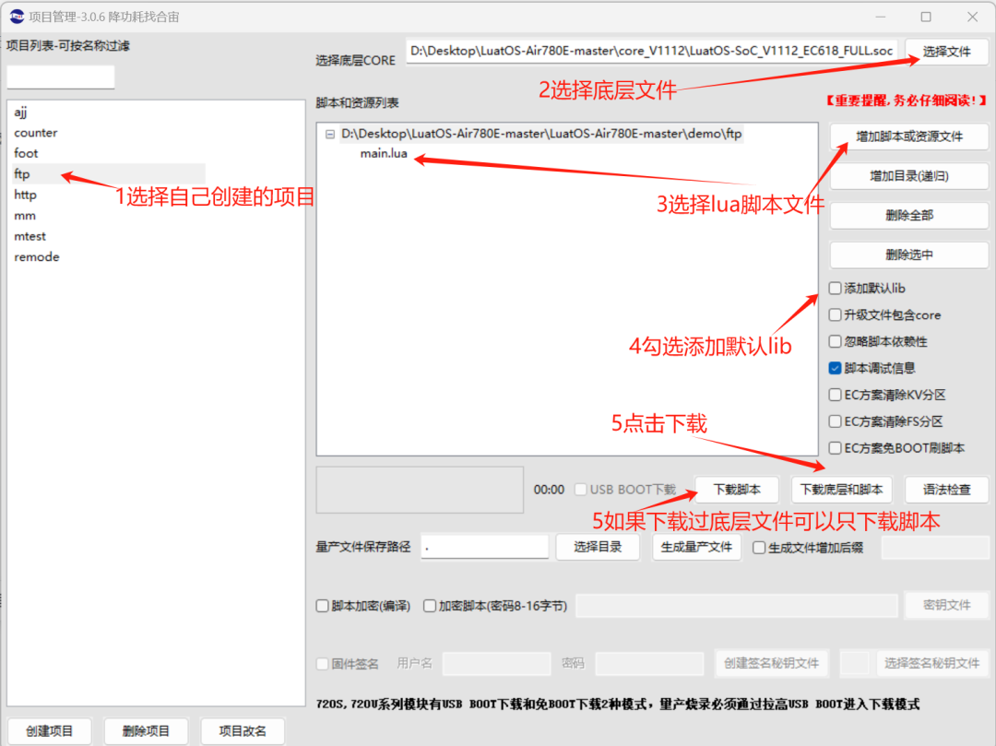Select main.lua in the script list
Image resolution: width=996 pixels, height=746 pixels.
coord(384,154)
